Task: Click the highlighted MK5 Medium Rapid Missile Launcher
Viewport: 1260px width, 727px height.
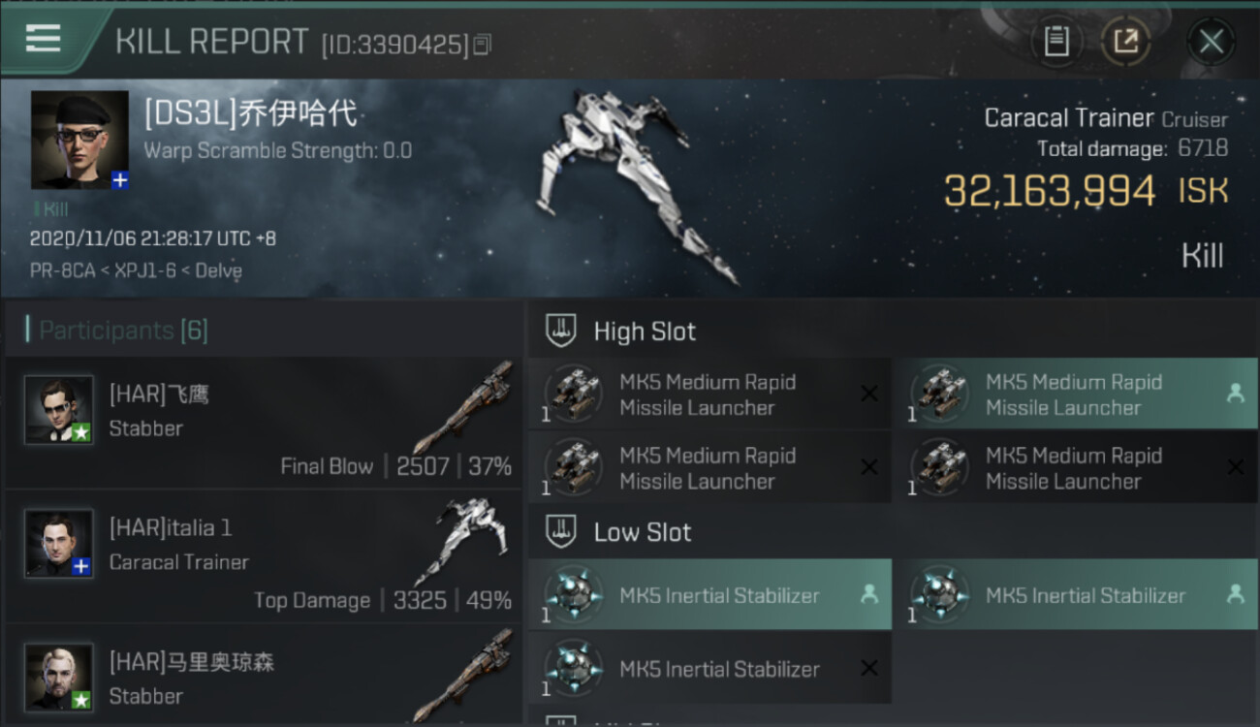Action: pos(1075,395)
